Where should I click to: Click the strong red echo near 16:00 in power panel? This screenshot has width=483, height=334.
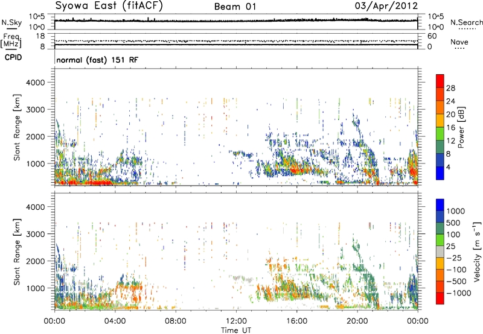[297, 170]
